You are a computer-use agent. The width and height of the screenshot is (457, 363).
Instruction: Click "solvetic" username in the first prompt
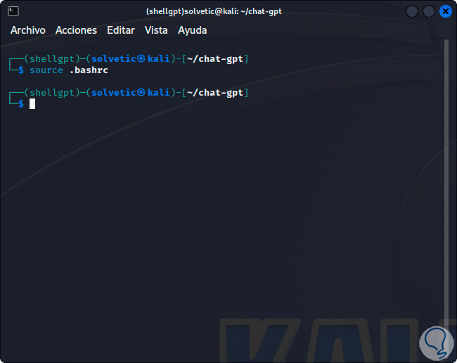coord(114,58)
